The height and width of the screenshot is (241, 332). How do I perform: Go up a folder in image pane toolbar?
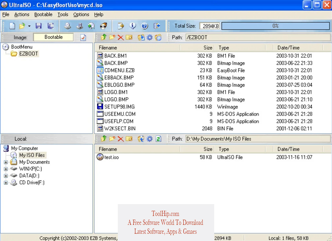[x=104, y=38]
